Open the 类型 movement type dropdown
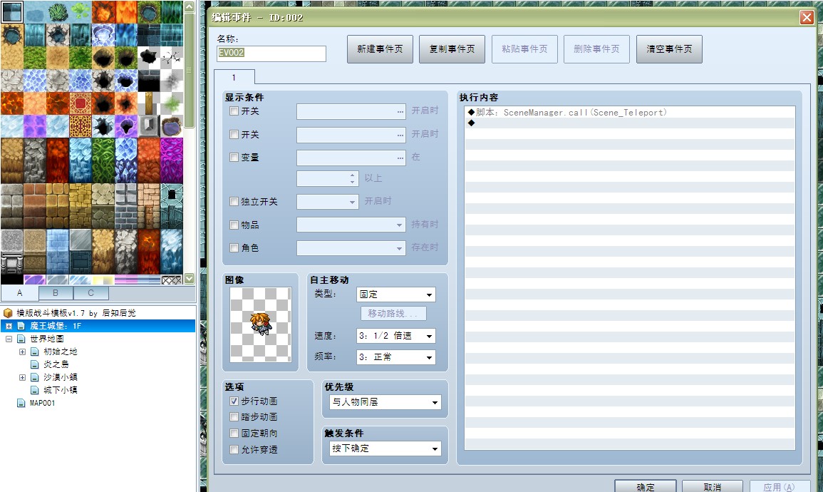The width and height of the screenshot is (823, 492). tap(395, 294)
